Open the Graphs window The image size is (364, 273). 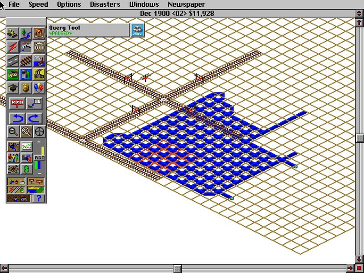[x=26, y=147]
